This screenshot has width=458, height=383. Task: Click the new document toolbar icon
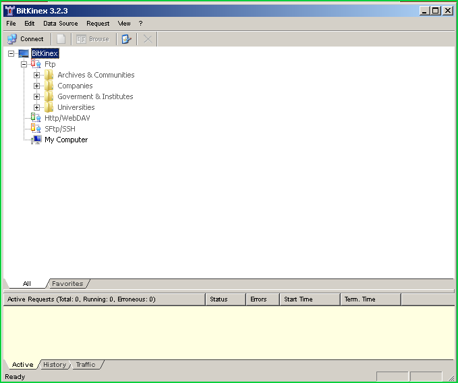61,39
